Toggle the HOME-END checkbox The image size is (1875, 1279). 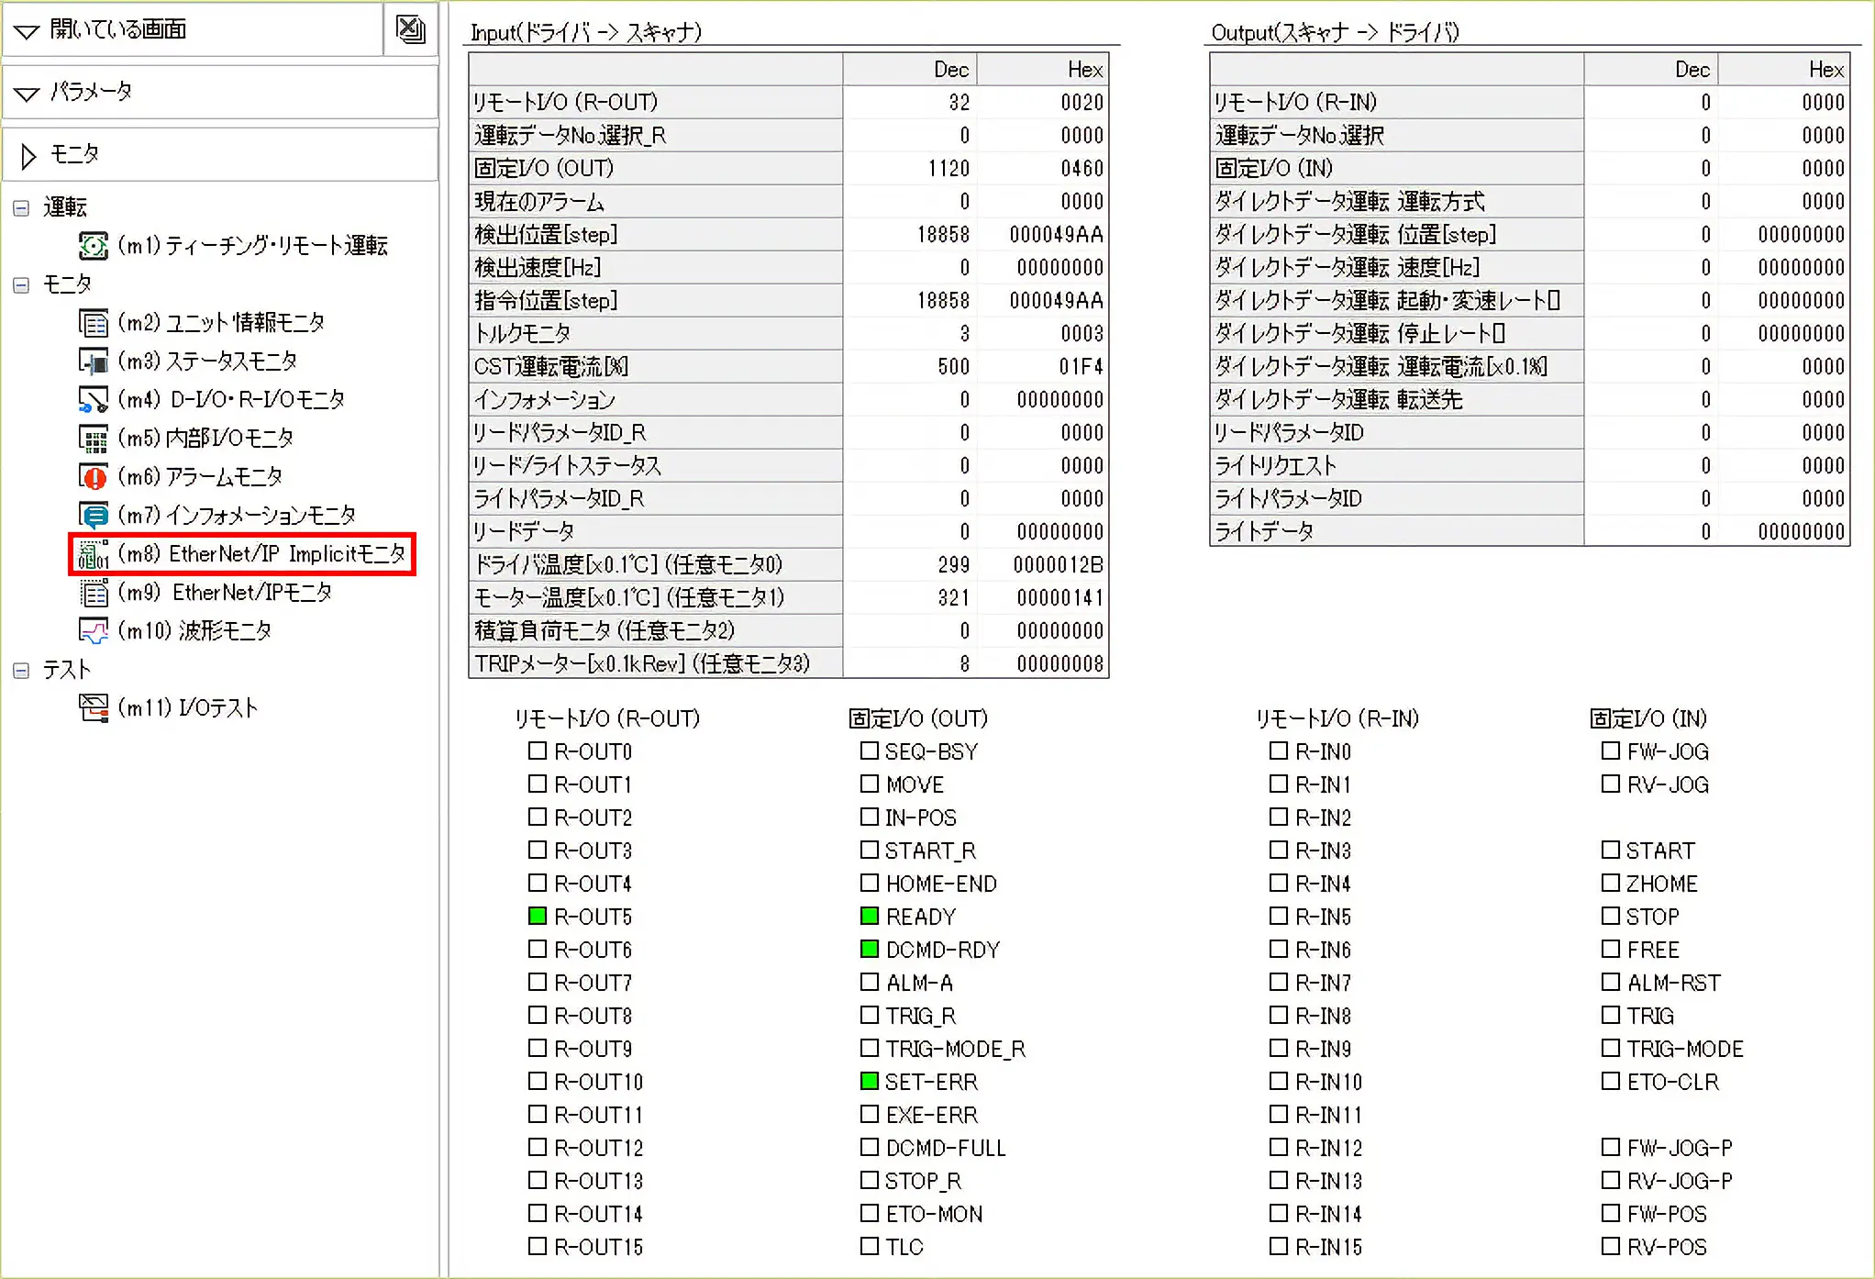pyautogui.click(x=870, y=883)
